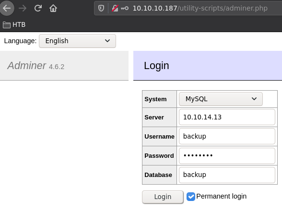This screenshot has width=282, height=212.
Task: Click the saved password key icon
Action: (125, 8)
